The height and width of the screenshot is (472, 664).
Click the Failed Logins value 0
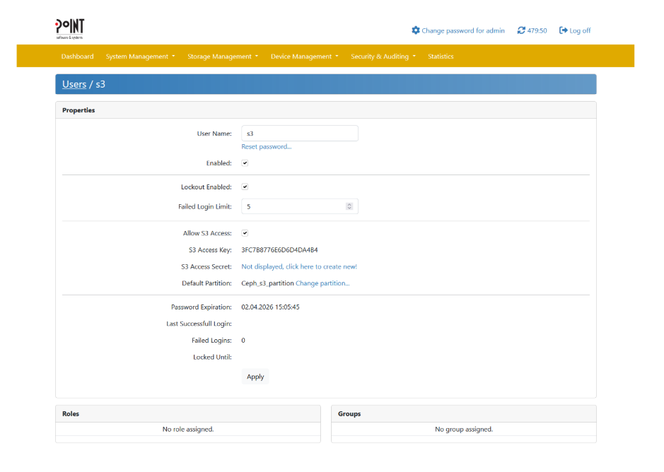[243, 341]
